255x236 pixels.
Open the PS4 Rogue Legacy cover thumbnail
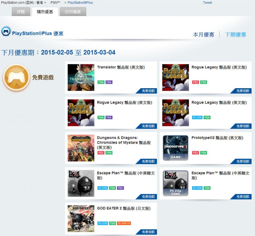click(81, 113)
